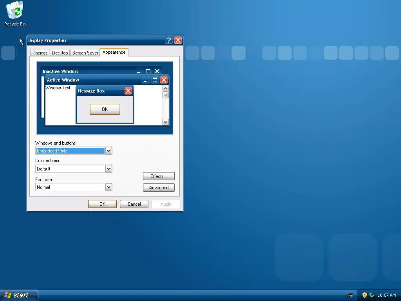Expand the Font size dropdown arrow
Screen dimensions: 401x301
[x=109, y=187]
